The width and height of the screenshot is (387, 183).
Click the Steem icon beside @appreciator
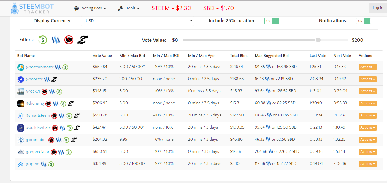click(61, 152)
